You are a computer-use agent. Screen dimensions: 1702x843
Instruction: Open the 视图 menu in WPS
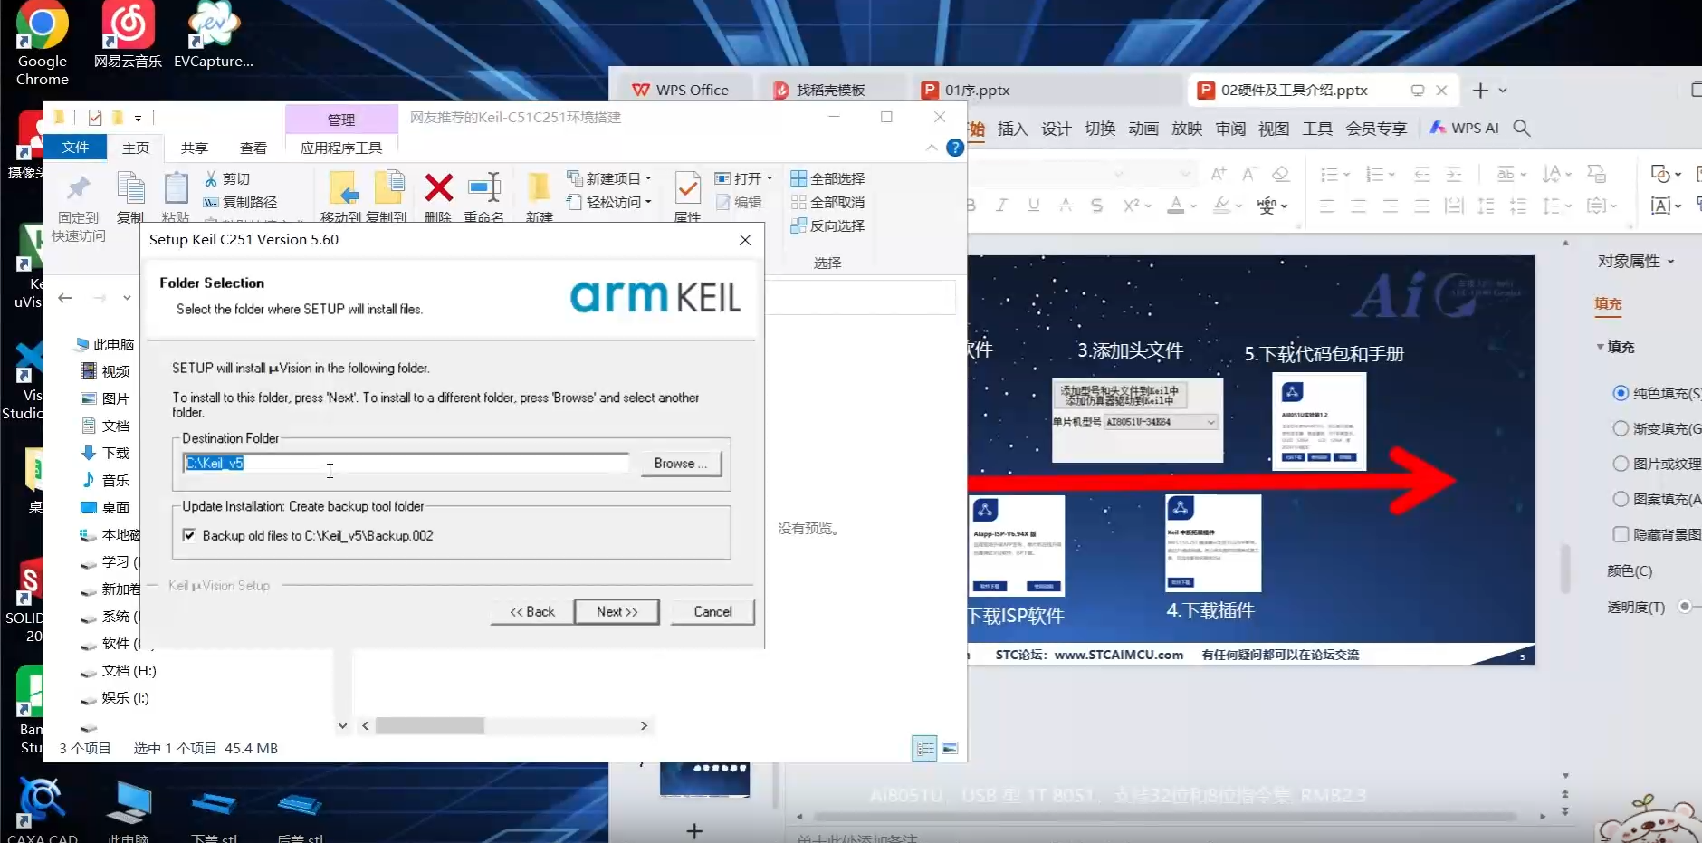pyautogui.click(x=1273, y=129)
